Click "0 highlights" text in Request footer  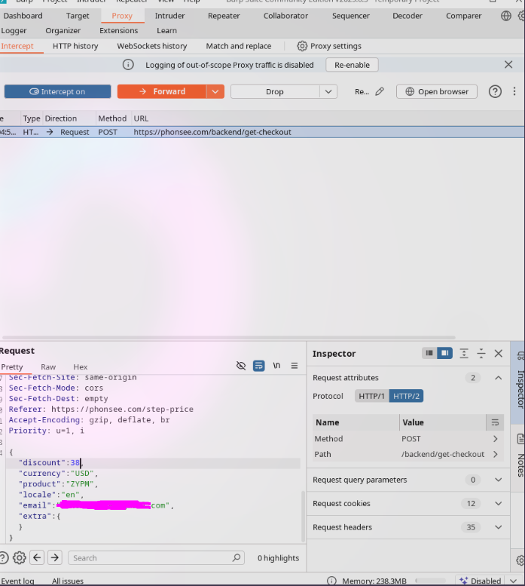point(279,558)
